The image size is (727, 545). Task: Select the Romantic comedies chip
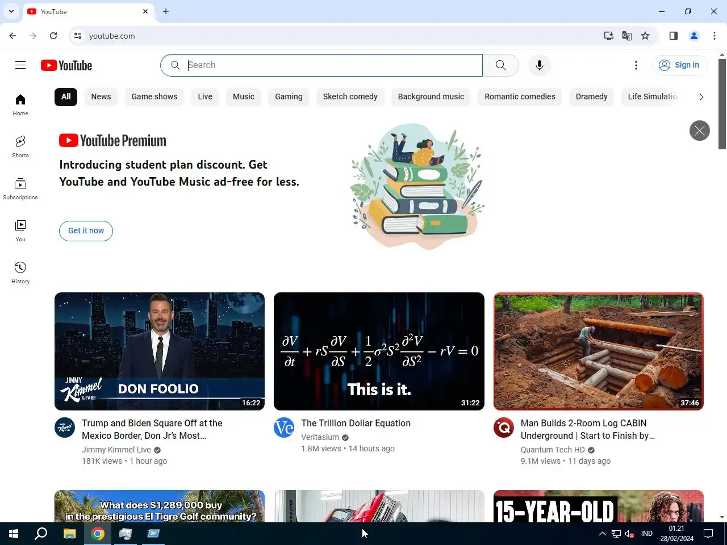(520, 97)
